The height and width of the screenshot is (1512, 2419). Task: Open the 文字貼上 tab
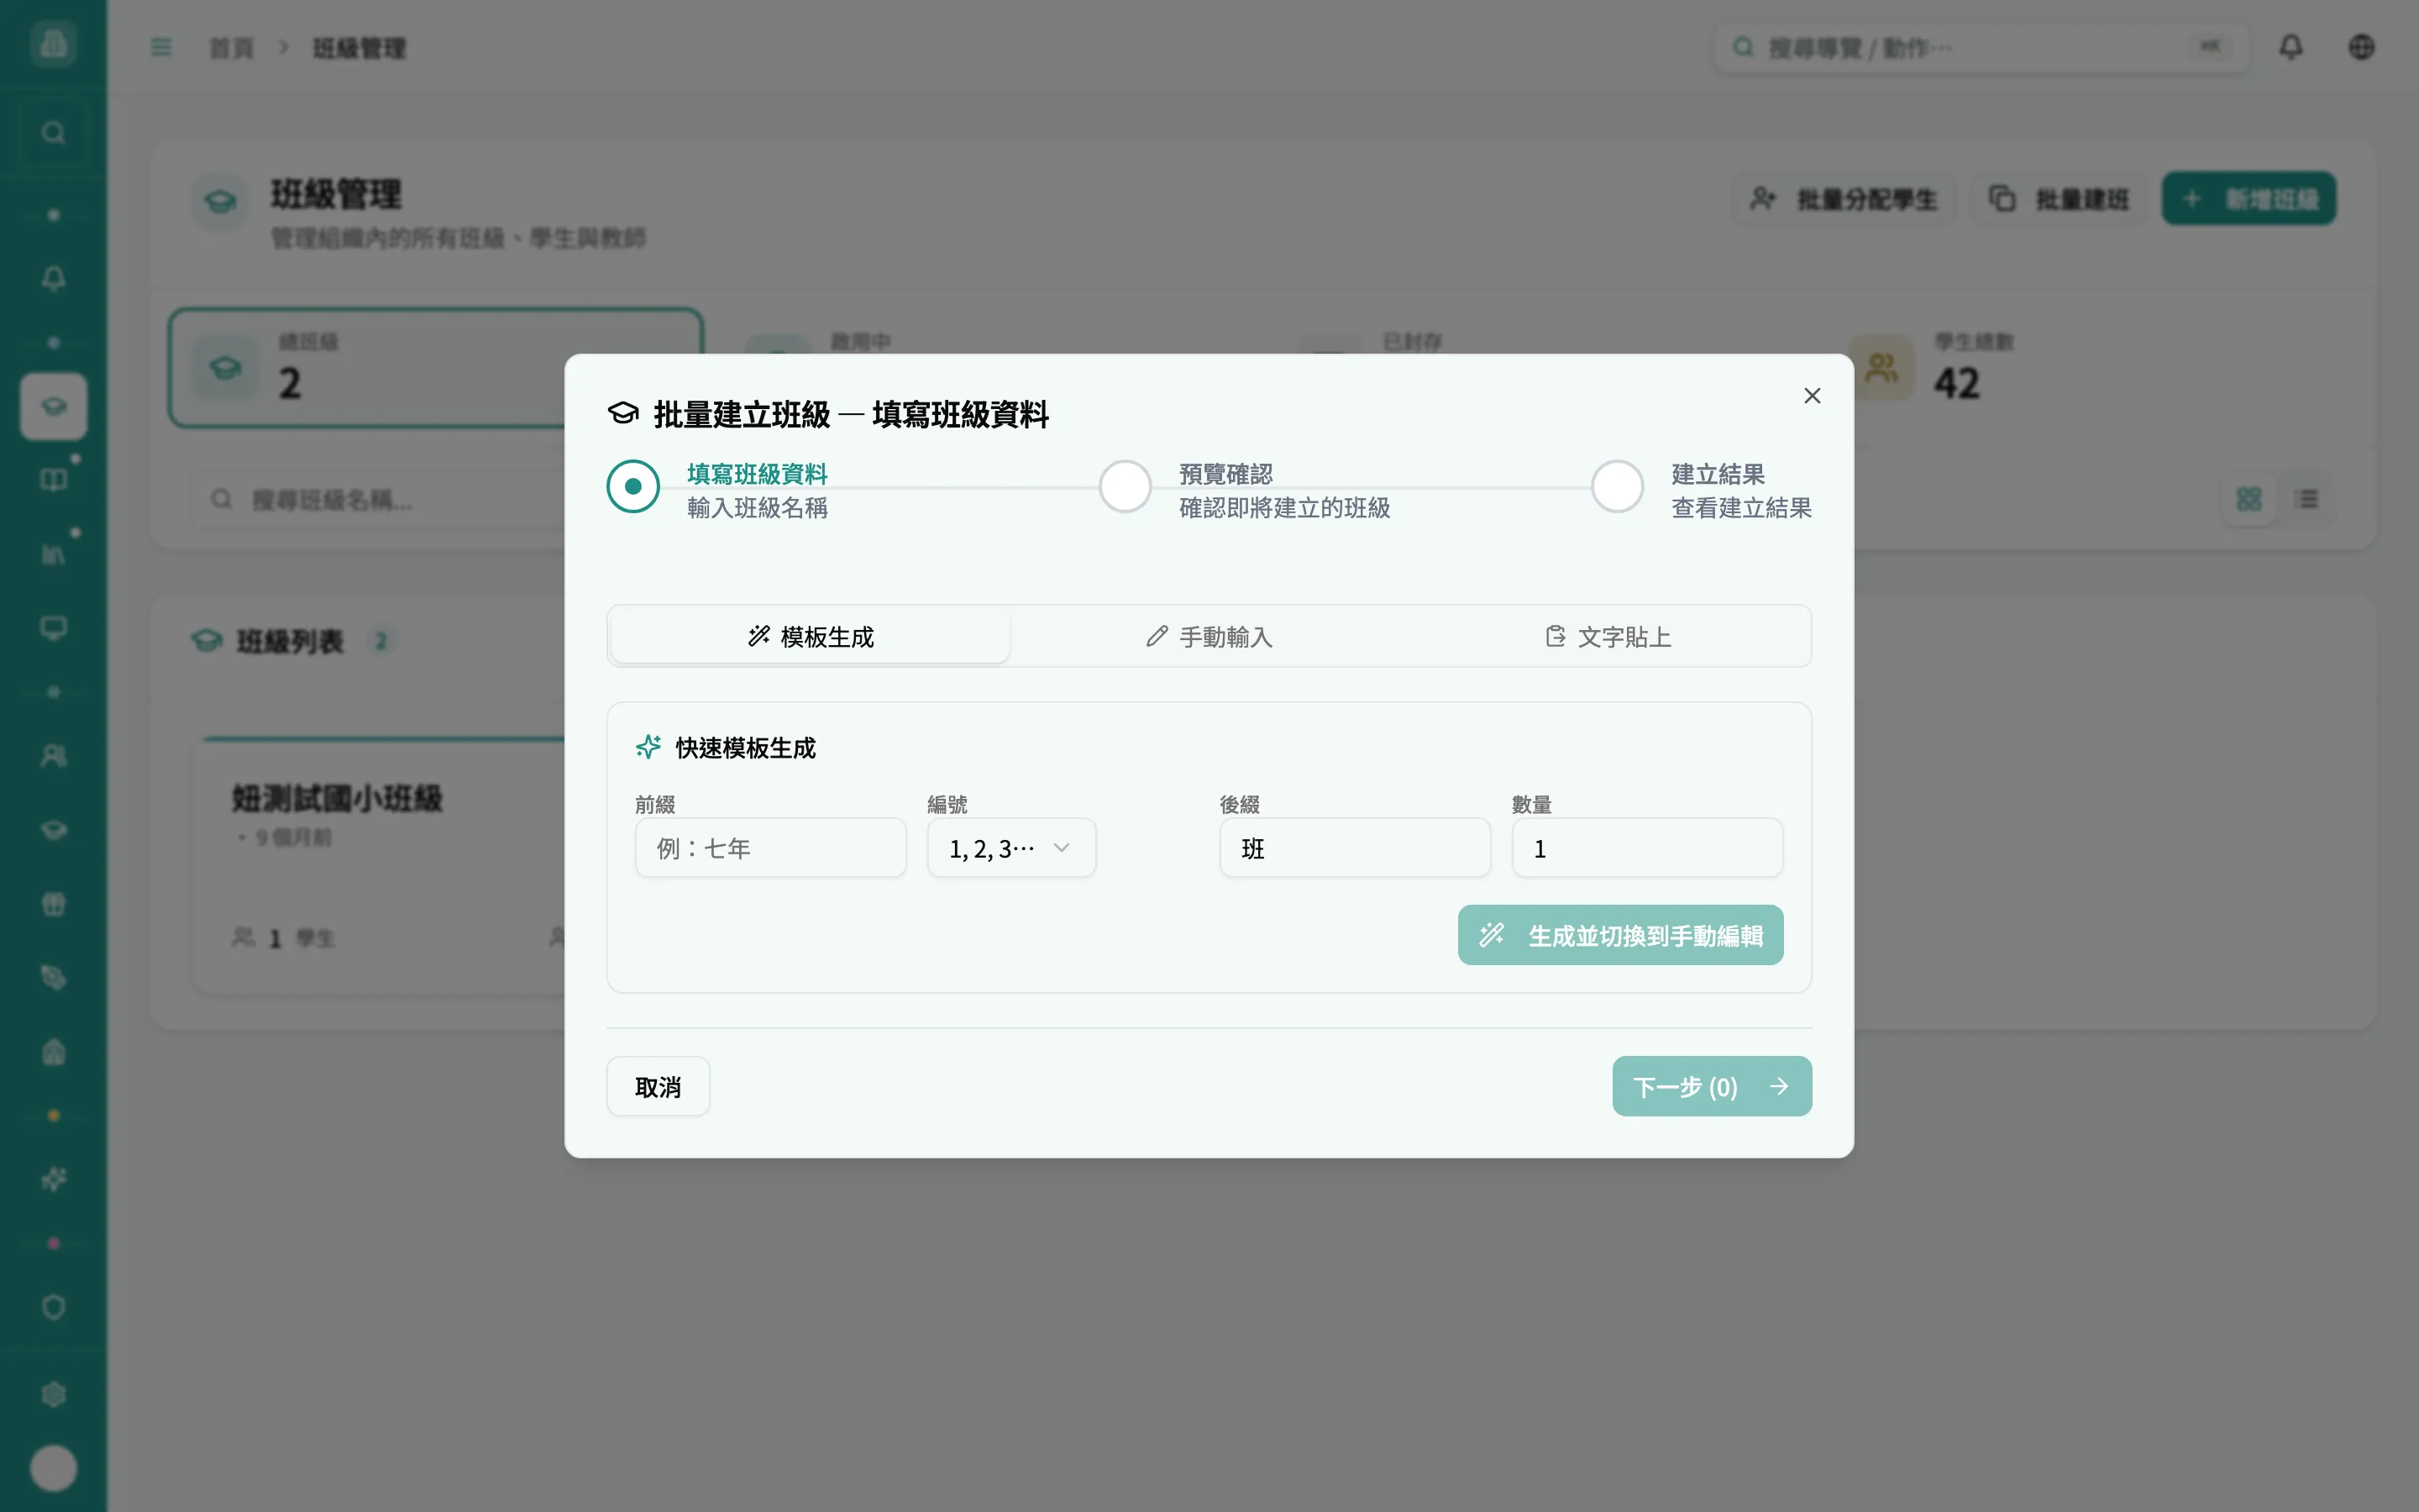(1608, 636)
